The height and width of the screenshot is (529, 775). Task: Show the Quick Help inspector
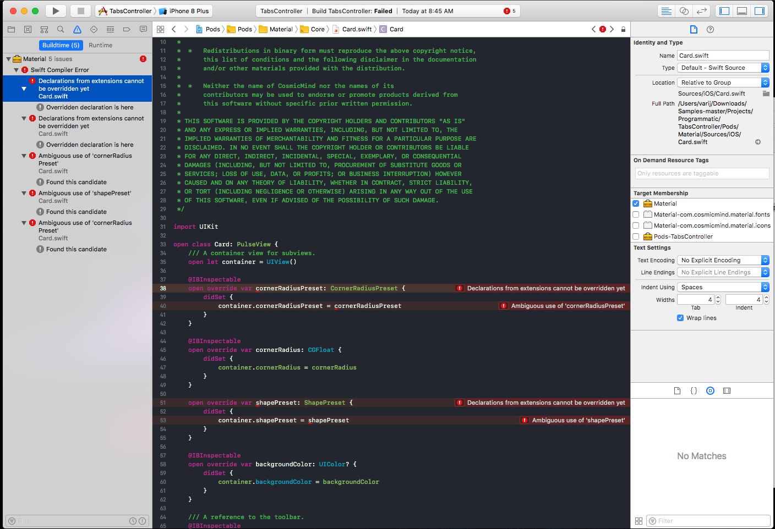click(x=710, y=29)
